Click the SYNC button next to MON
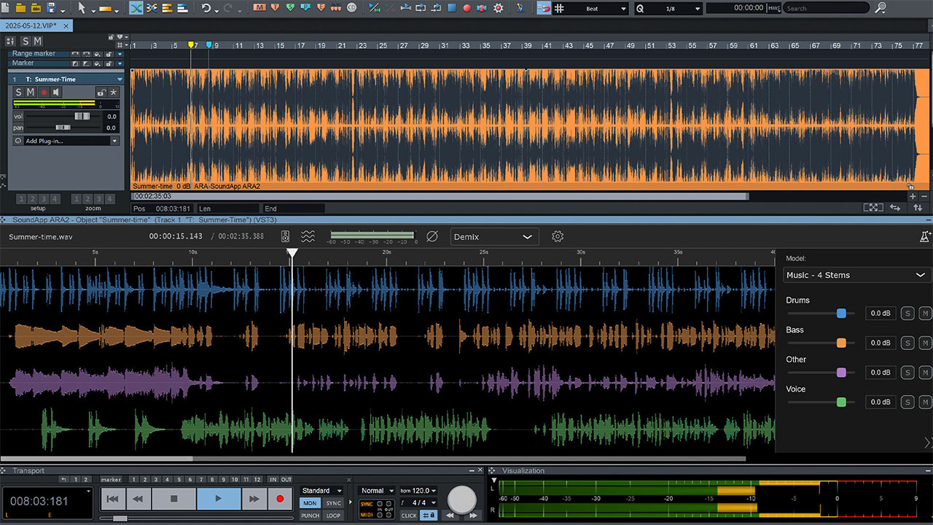This screenshot has width=933, height=525. coord(333,503)
